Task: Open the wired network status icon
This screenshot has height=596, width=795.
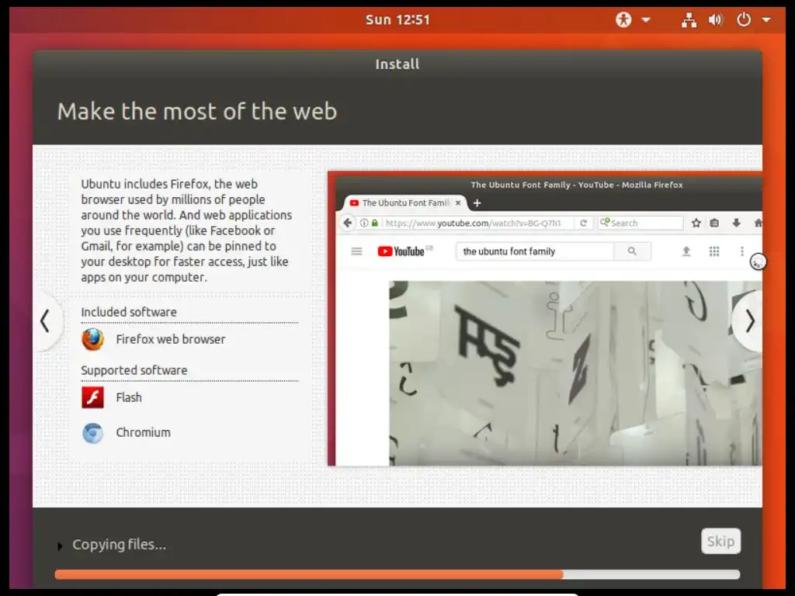Action: [689, 19]
